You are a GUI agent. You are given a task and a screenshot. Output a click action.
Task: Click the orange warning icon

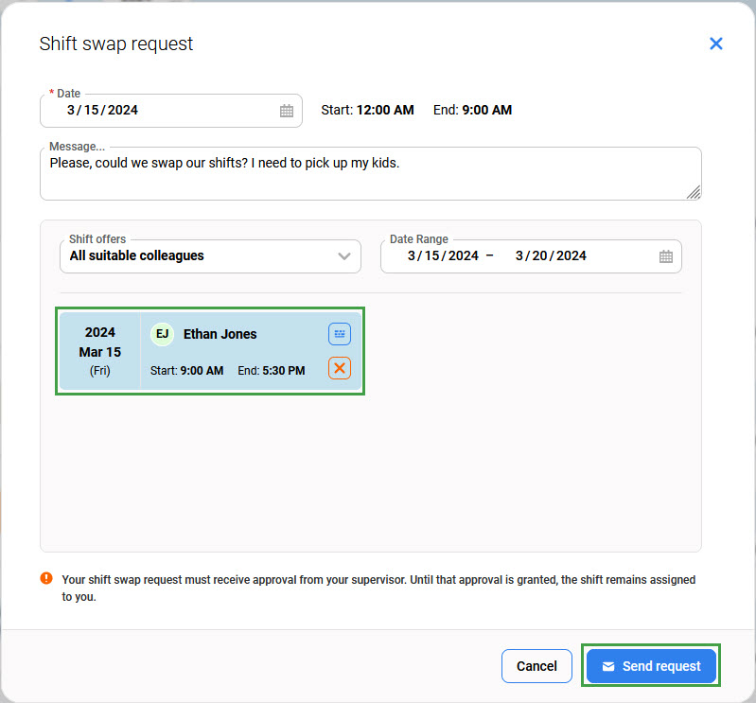46,579
